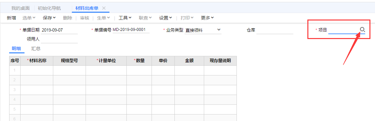The image size is (375, 121).
Task: Open the 联查 dropdown menu
Action: 145,18
